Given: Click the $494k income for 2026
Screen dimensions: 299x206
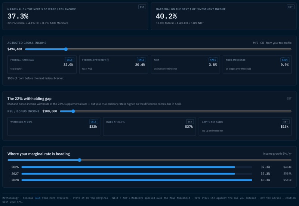Looking at the screenshot, I should (x=287, y=167).
